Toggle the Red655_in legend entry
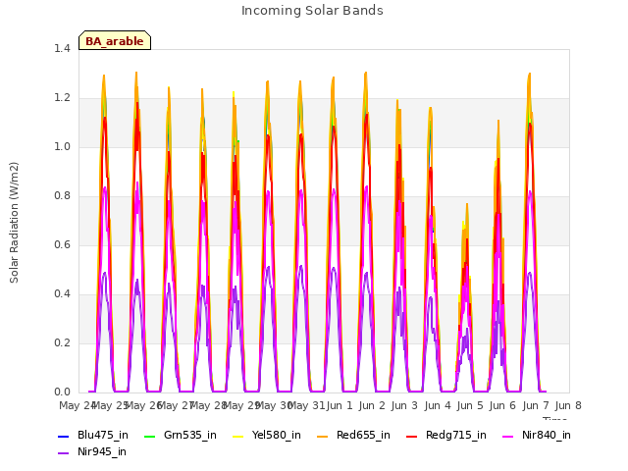This screenshot has width=628, height=471. (353, 435)
